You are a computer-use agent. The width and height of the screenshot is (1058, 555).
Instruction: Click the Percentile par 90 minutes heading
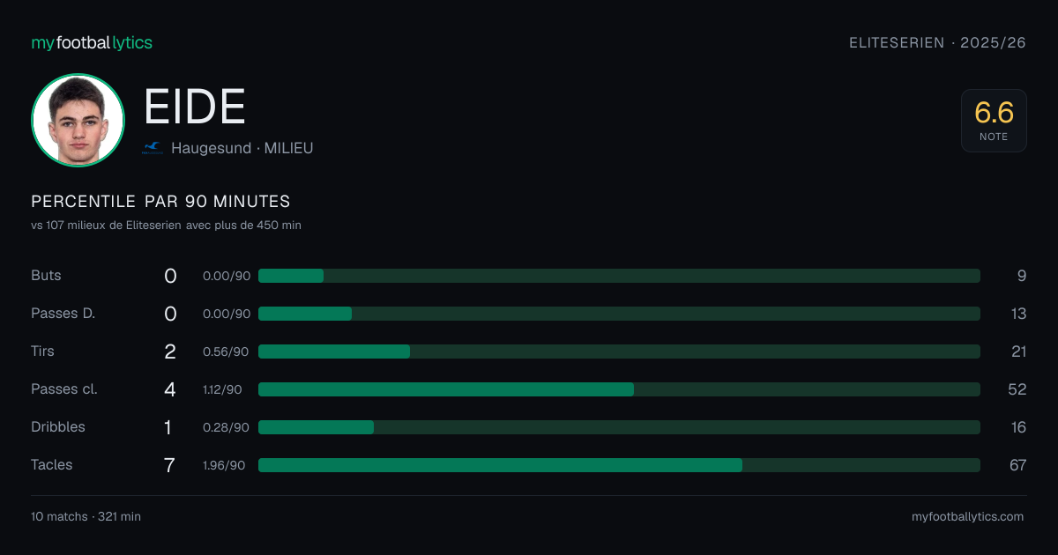point(160,202)
